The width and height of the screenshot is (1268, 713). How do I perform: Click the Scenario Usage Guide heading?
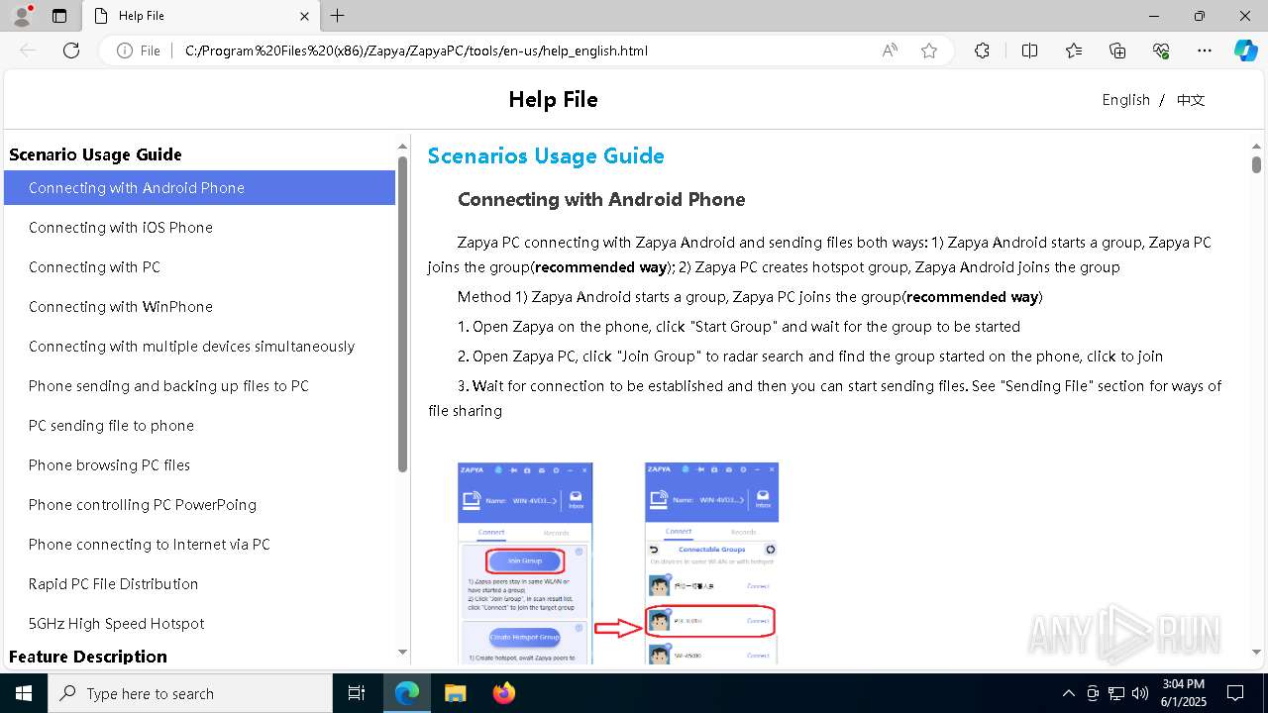[x=95, y=154]
